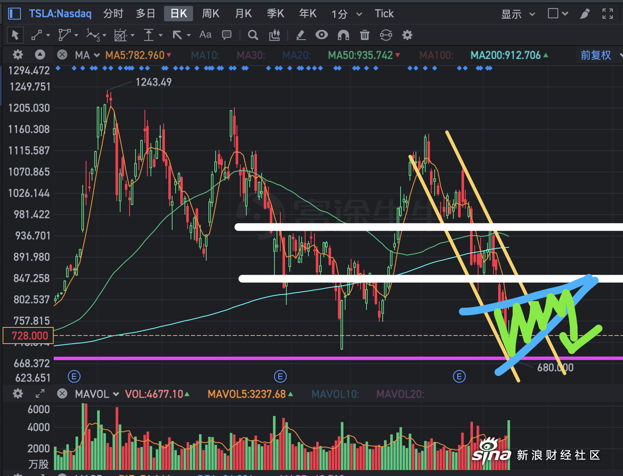Select the trend line drawing tool

click(37, 35)
